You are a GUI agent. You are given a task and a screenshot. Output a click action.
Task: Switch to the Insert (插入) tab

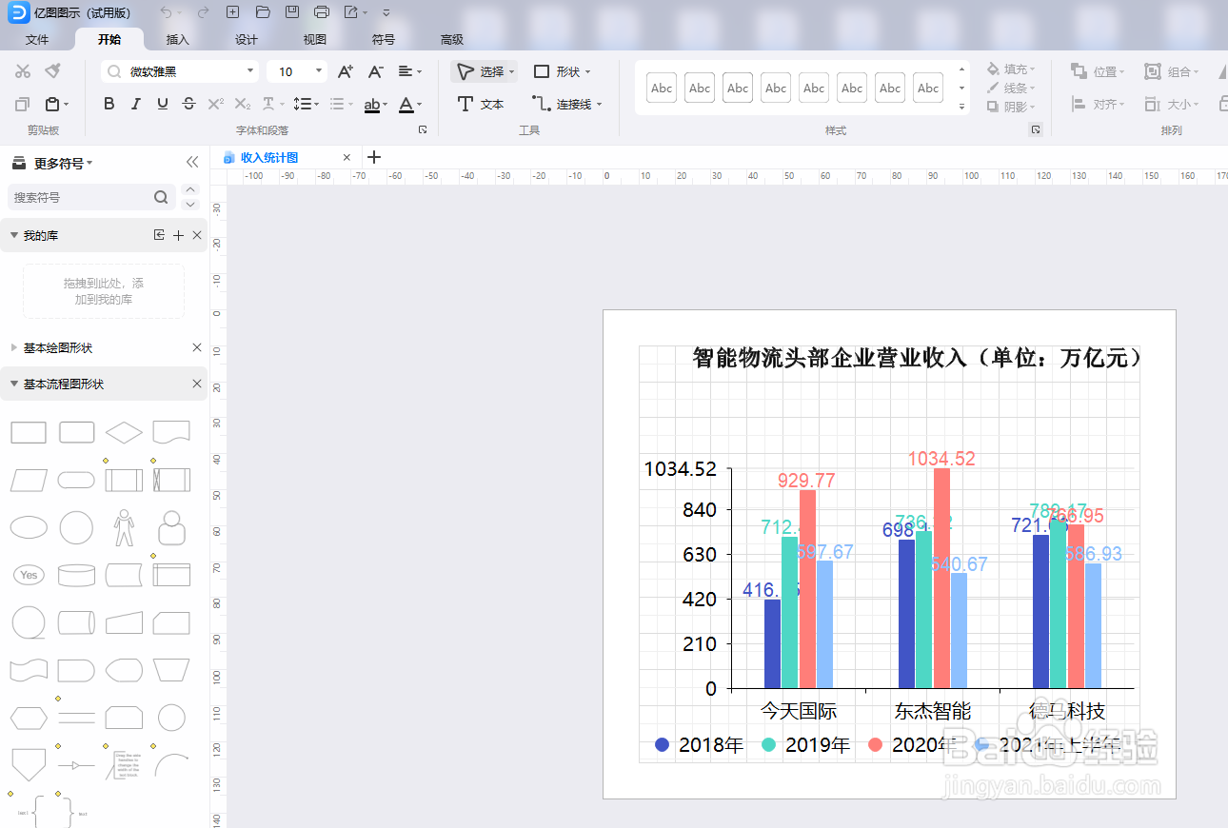click(x=178, y=39)
